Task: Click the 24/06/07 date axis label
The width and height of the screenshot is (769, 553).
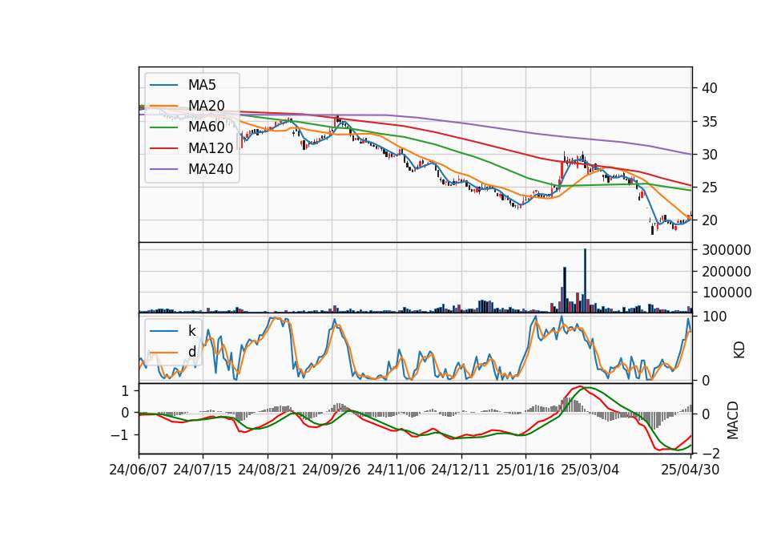Action: click(x=139, y=470)
